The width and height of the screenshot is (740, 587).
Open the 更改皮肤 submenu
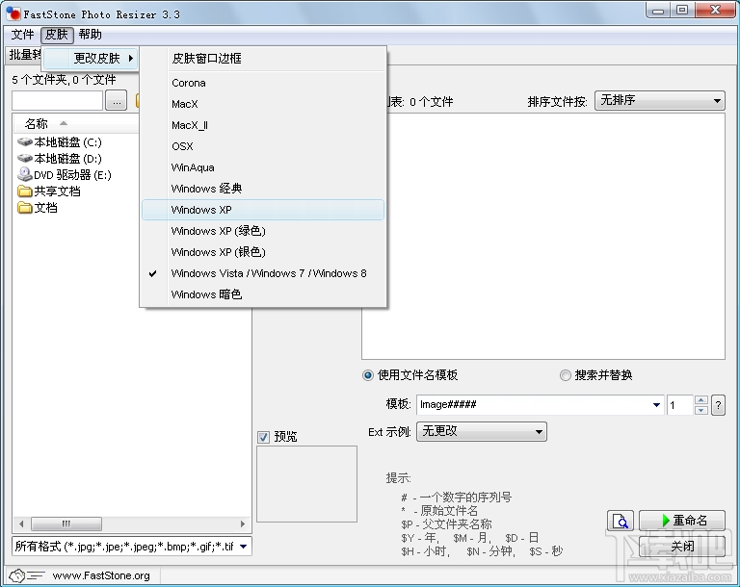click(91, 59)
